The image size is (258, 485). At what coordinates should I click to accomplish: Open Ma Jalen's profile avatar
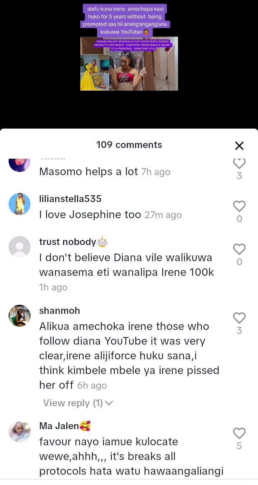[19, 431]
